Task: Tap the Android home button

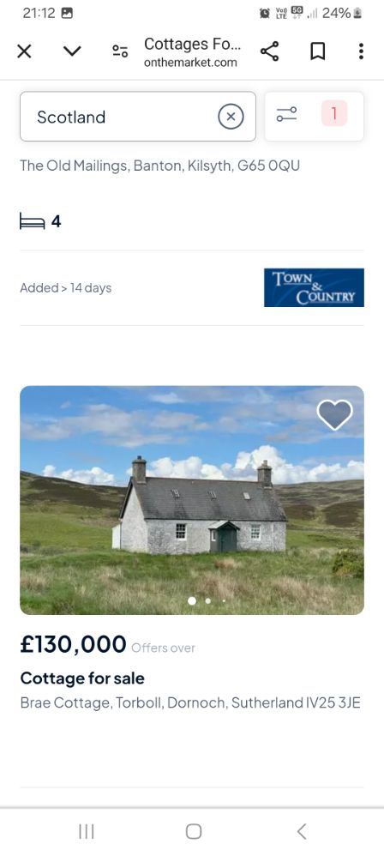Action: [193, 831]
